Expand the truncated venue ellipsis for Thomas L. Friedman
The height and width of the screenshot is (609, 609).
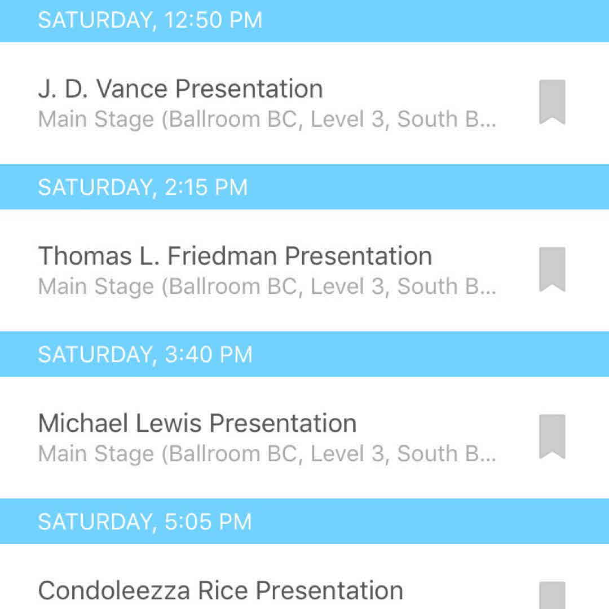[x=488, y=288]
